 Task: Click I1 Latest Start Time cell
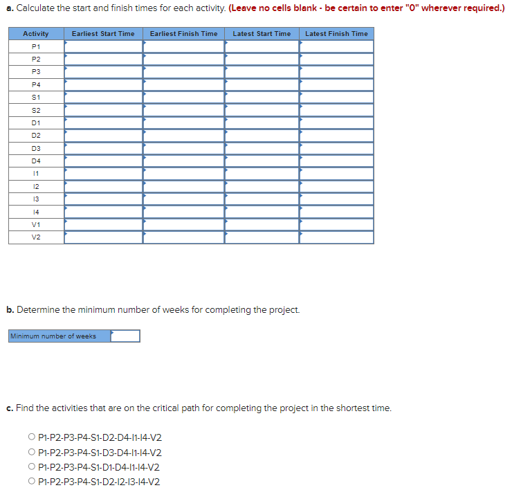coord(262,174)
